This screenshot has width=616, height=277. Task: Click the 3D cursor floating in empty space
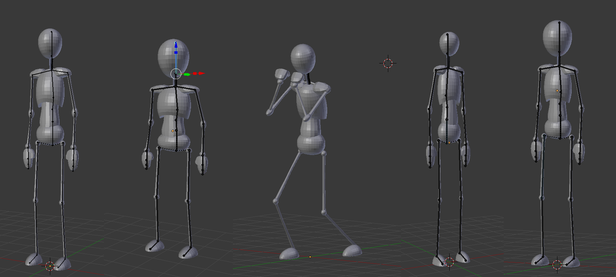click(x=388, y=63)
